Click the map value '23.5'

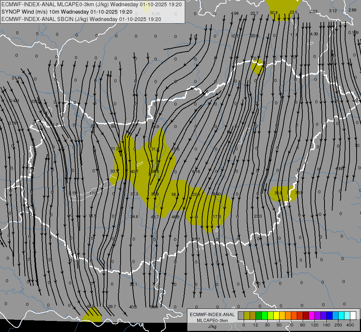point(294,13)
